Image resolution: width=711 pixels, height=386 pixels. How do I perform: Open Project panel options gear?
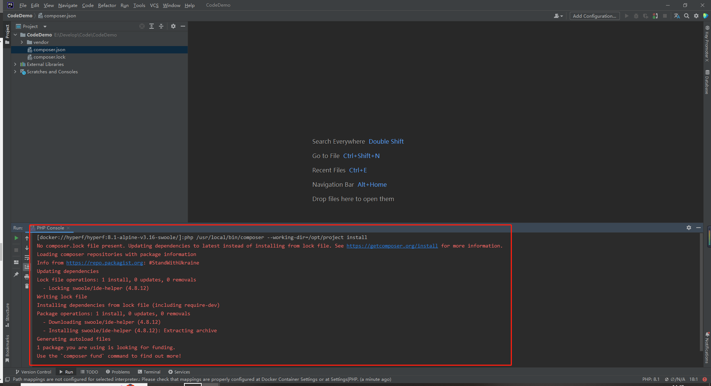click(173, 26)
